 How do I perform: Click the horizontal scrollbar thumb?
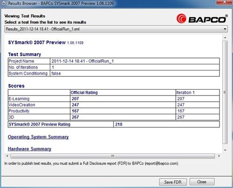[x=113, y=156]
